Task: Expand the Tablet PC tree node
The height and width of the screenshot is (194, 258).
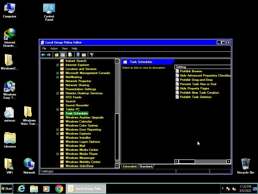Action: 57,109
